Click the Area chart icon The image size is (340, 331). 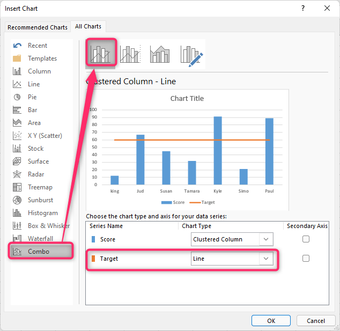point(17,122)
